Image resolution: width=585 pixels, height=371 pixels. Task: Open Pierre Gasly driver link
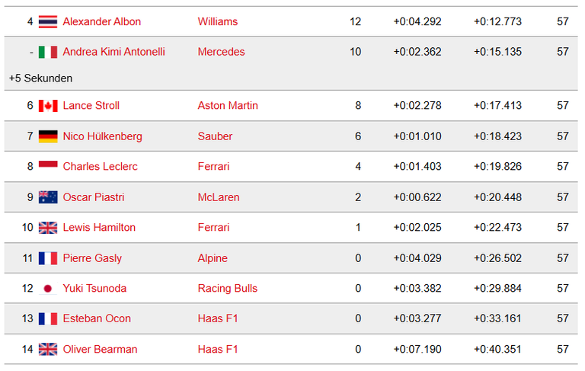tap(92, 258)
